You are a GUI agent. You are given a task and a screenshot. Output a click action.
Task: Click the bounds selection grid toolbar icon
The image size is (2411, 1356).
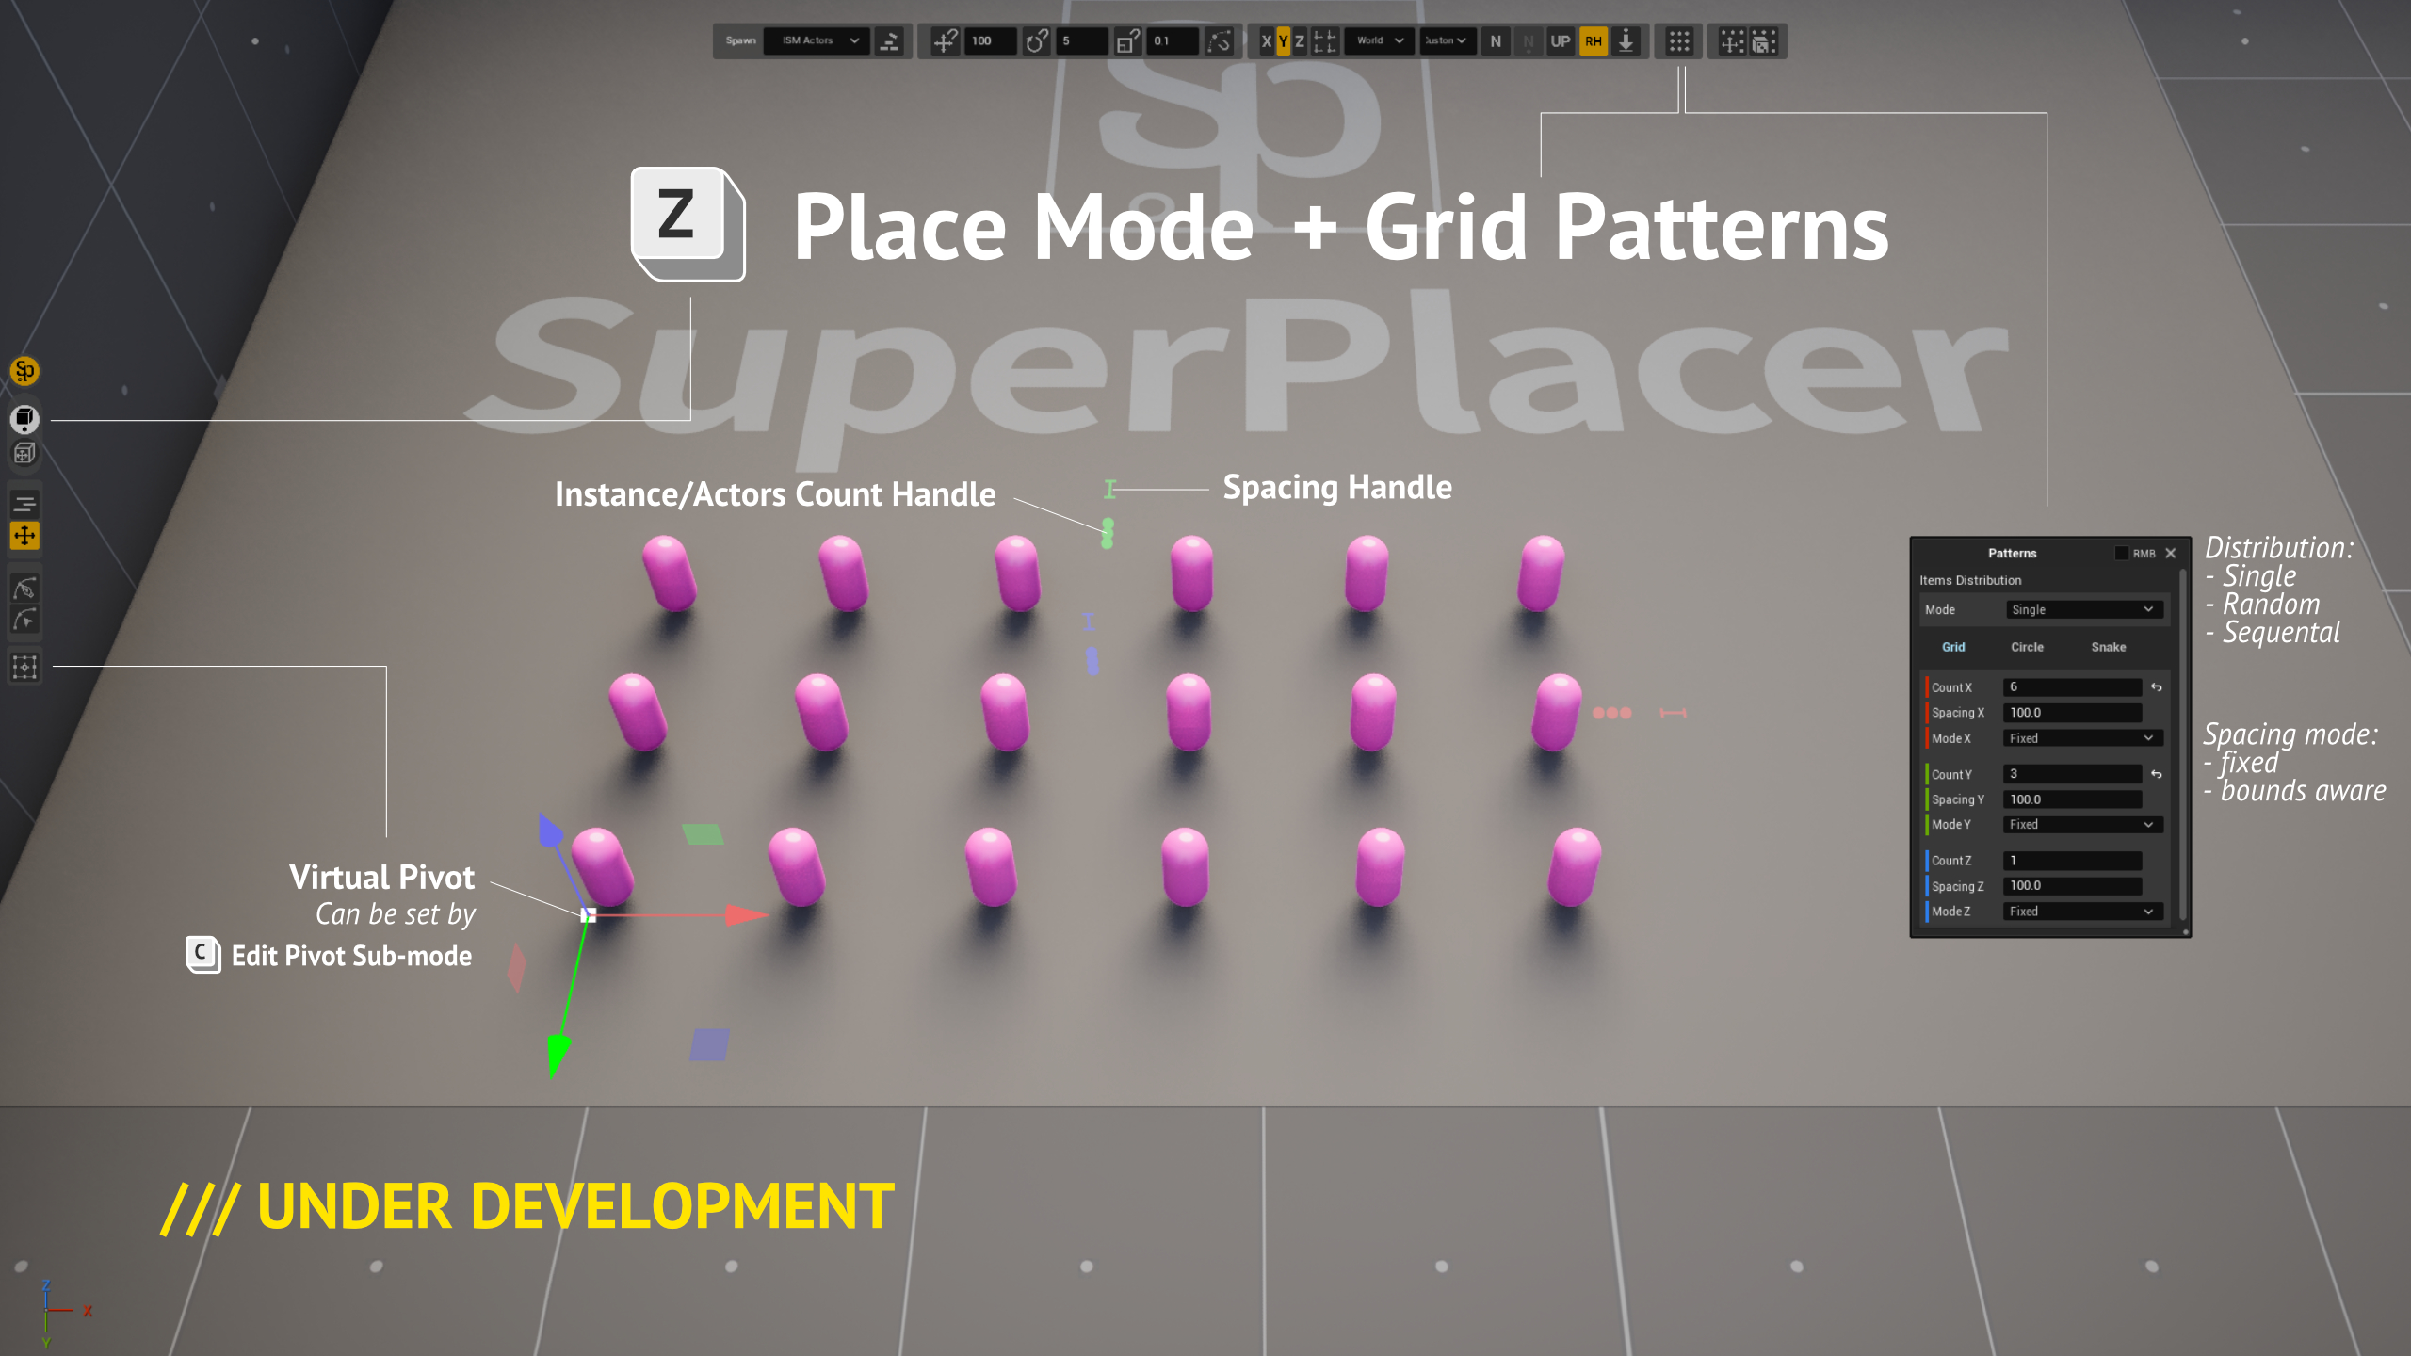click(x=1764, y=40)
